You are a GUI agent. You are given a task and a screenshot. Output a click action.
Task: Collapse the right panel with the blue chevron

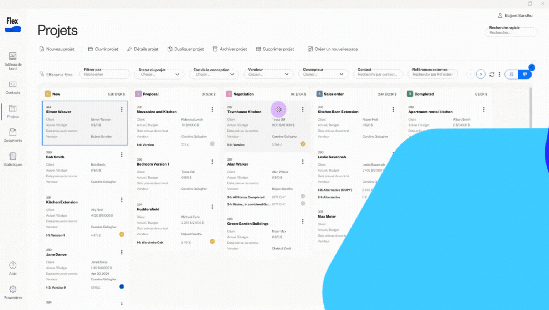pos(532,67)
